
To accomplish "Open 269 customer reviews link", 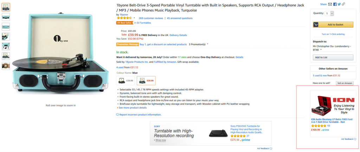I will 151,18.
